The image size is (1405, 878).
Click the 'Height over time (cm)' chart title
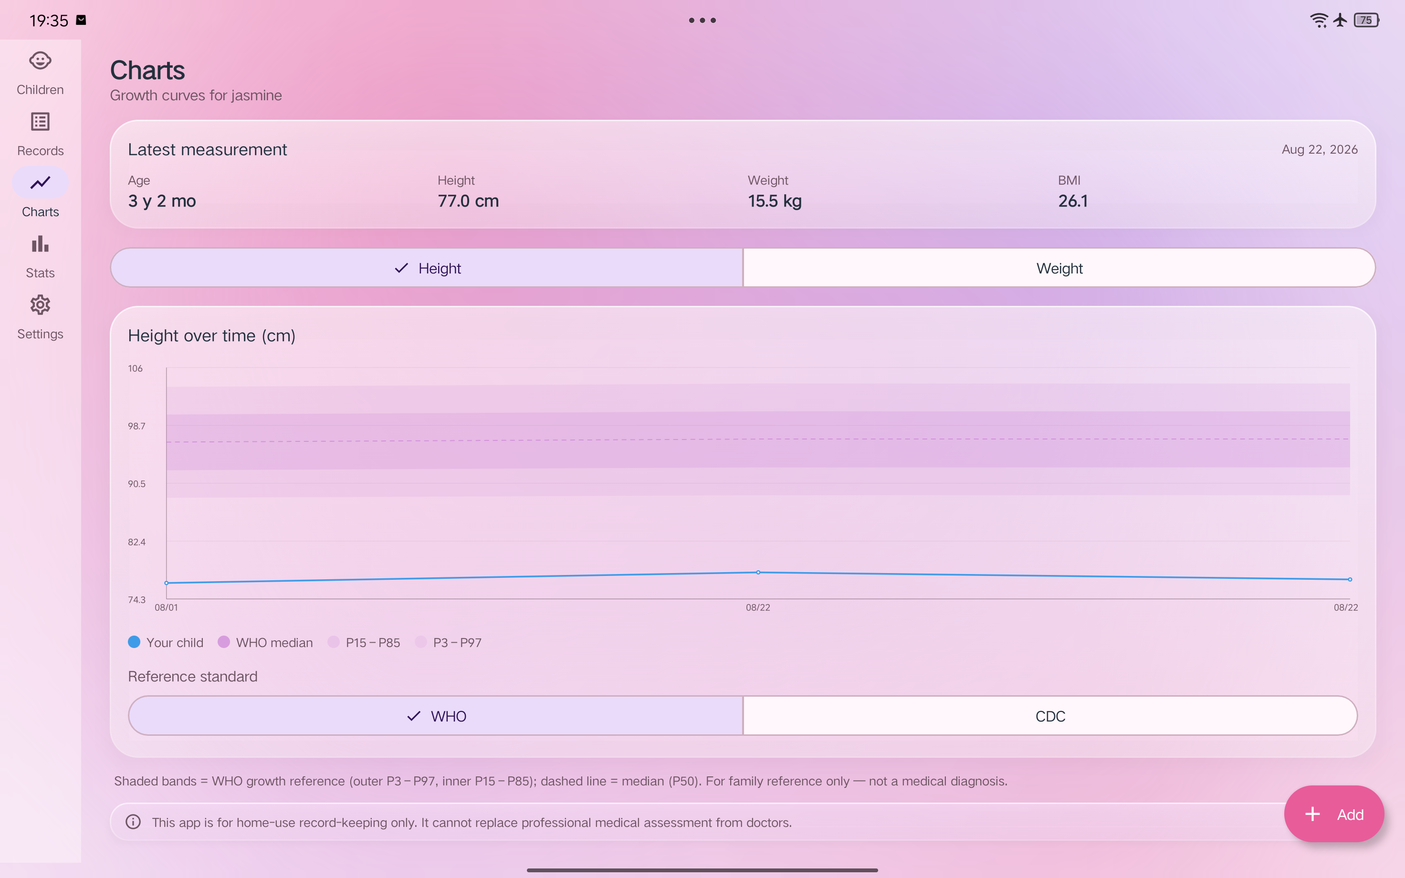[211, 335]
